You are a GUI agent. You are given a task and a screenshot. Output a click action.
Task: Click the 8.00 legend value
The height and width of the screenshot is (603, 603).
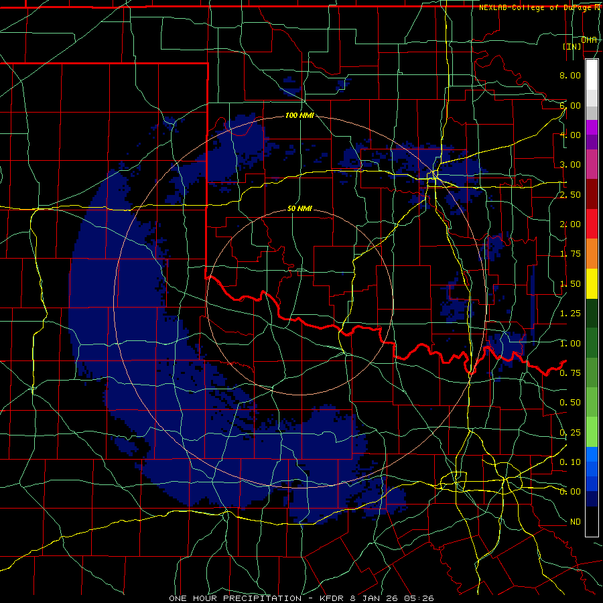coord(570,75)
